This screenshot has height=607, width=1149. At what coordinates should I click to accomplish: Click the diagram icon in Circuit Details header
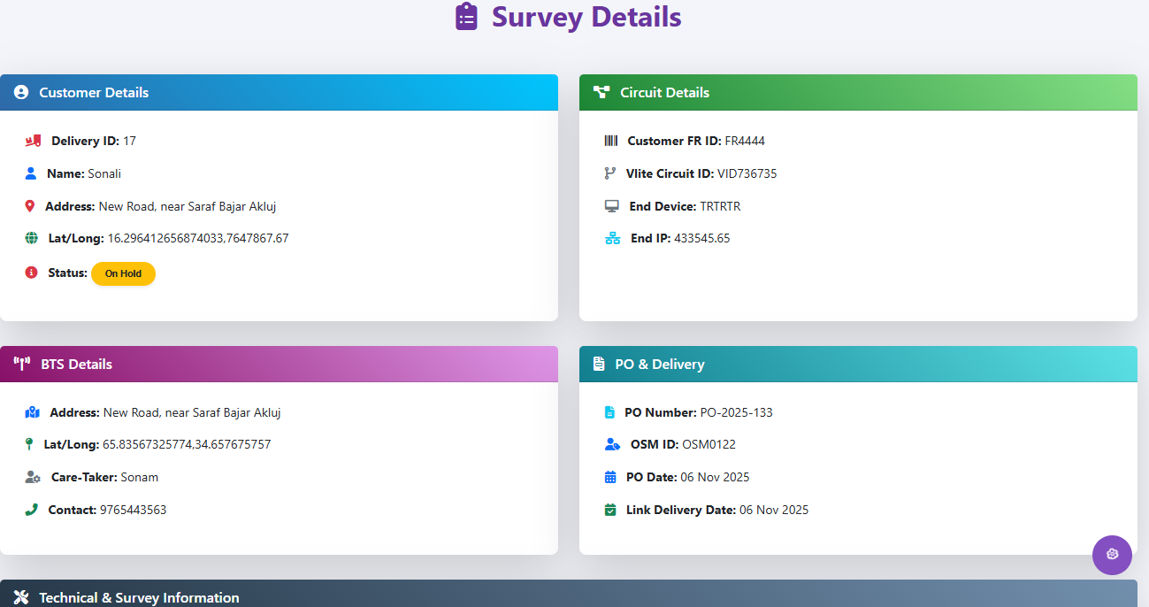601,92
